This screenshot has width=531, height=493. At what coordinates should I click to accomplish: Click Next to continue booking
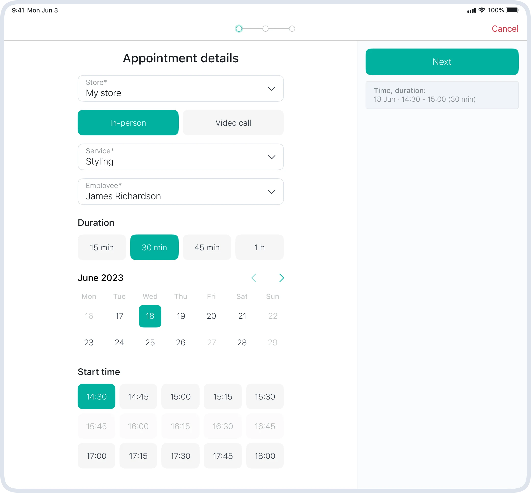442,62
